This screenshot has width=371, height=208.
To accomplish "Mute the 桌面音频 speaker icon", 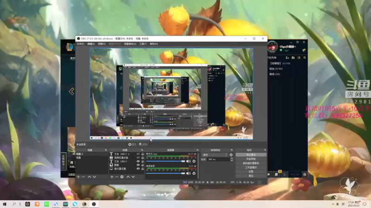I will 188,173.
